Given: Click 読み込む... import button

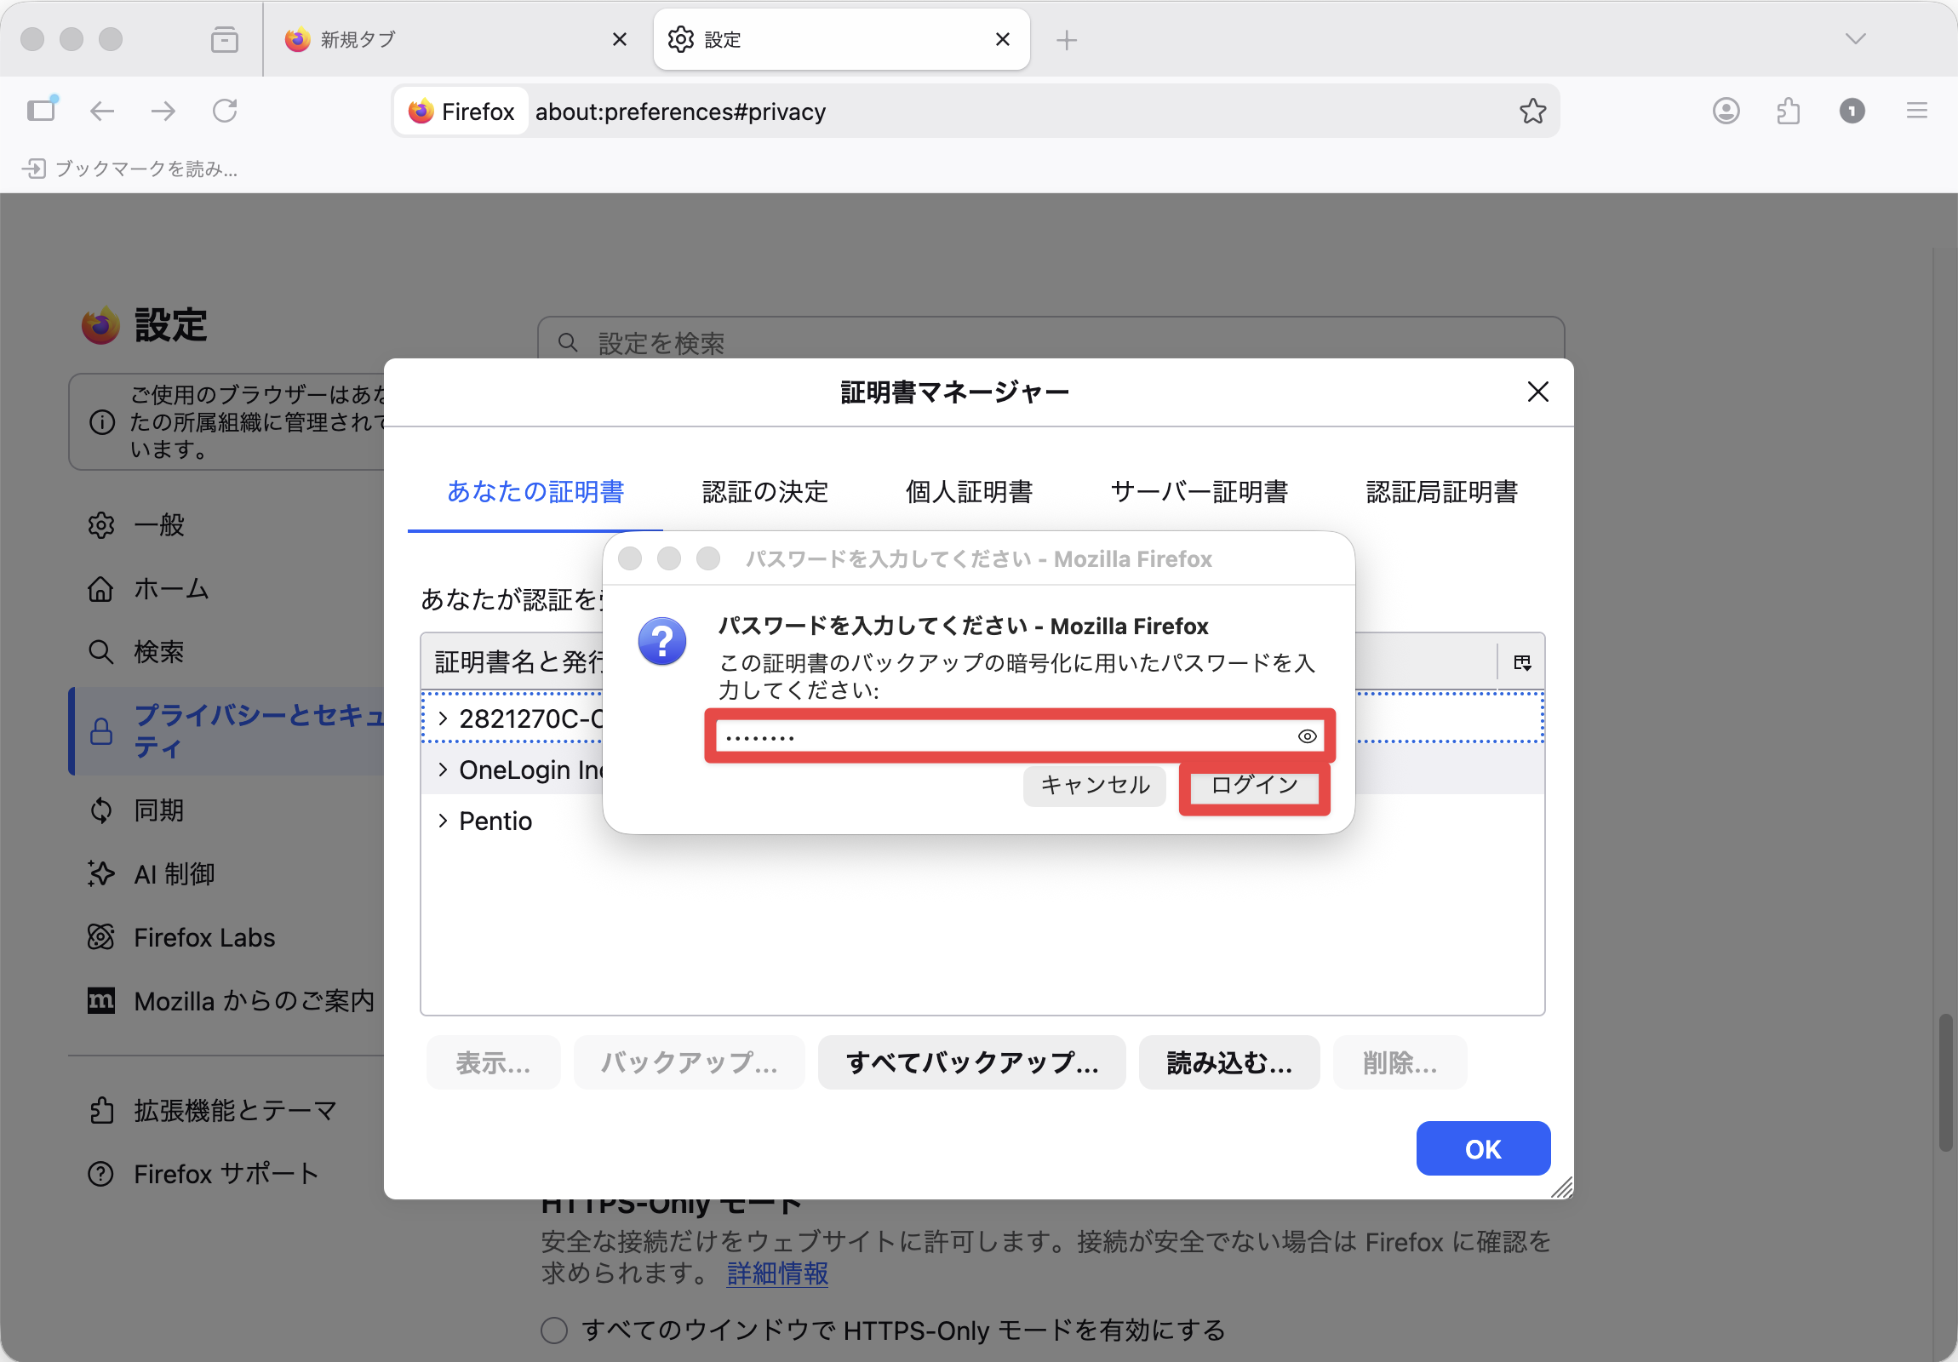Looking at the screenshot, I should [1229, 1062].
